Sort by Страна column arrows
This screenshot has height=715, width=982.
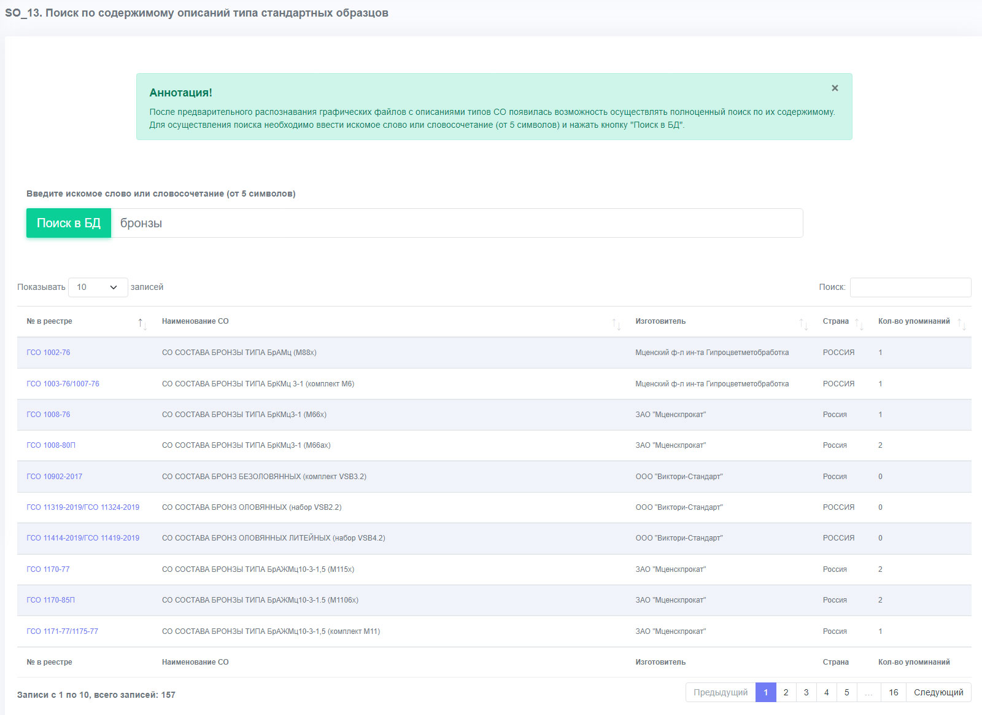859,324
